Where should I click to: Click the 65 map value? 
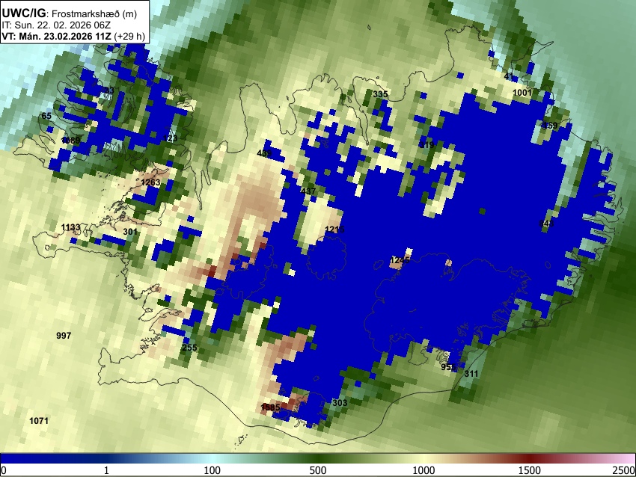coord(46,117)
